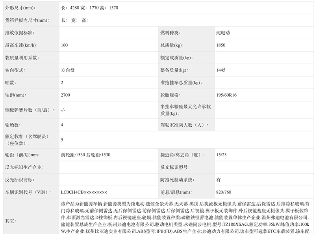
Task: Click the 前悬/后悬 value 820/760
Action: (223, 192)
